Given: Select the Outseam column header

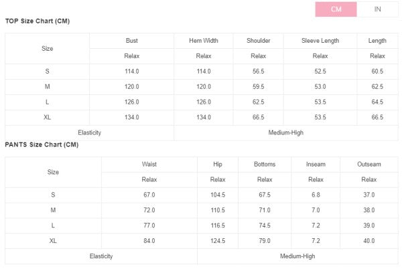Looking at the screenshot, I should pyautogui.click(x=369, y=164).
